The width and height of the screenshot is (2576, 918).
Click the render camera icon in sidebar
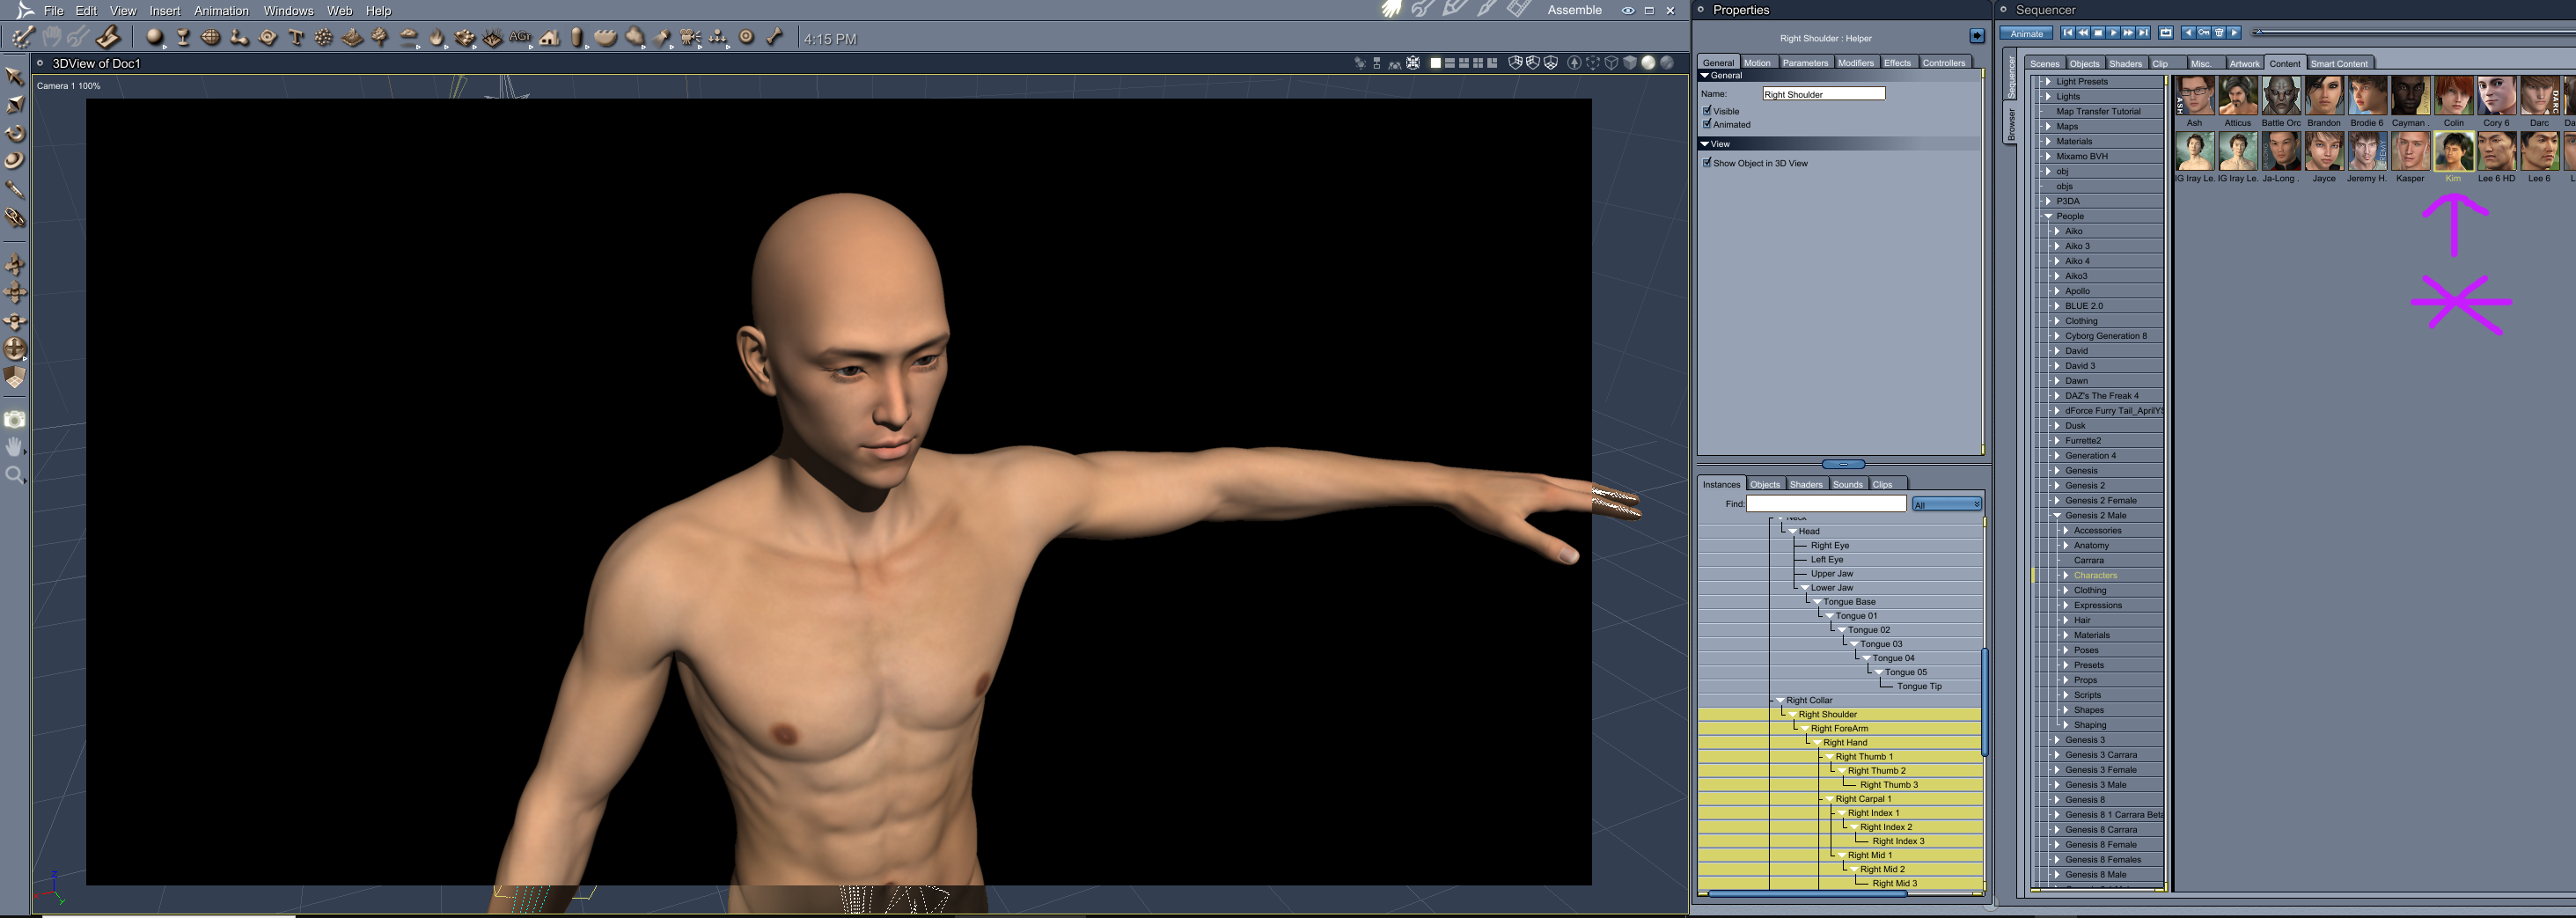15,420
